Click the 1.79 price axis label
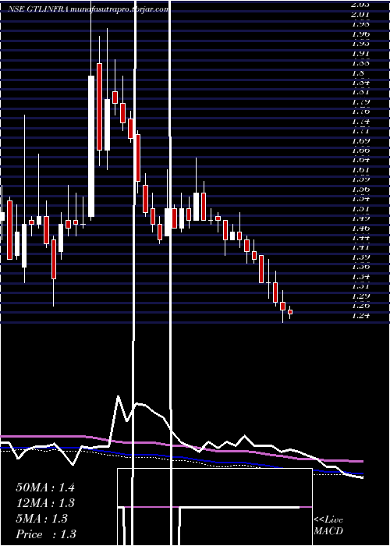 (x=360, y=102)
